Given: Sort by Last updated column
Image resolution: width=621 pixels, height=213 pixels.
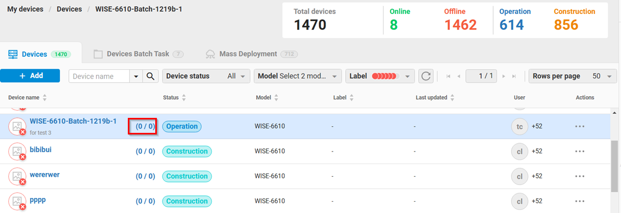Looking at the screenshot, I should click(452, 98).
